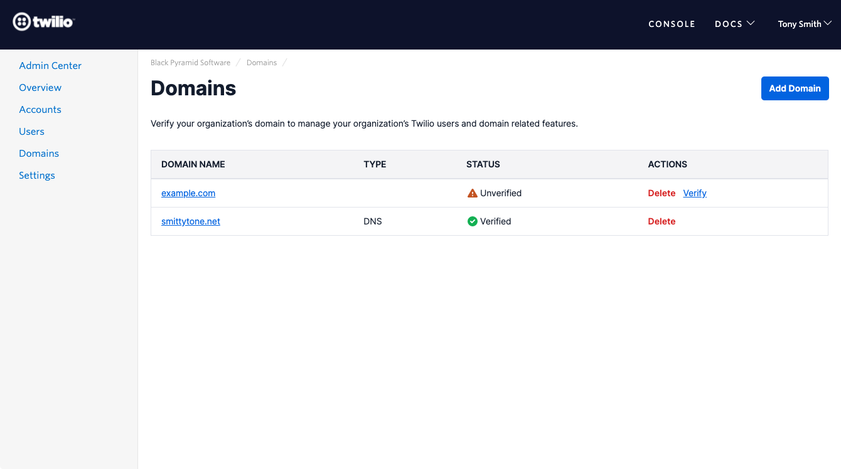Click the DNS type cell
The height and width of the screenshot is (469, 841).
(x=373, y=221)
